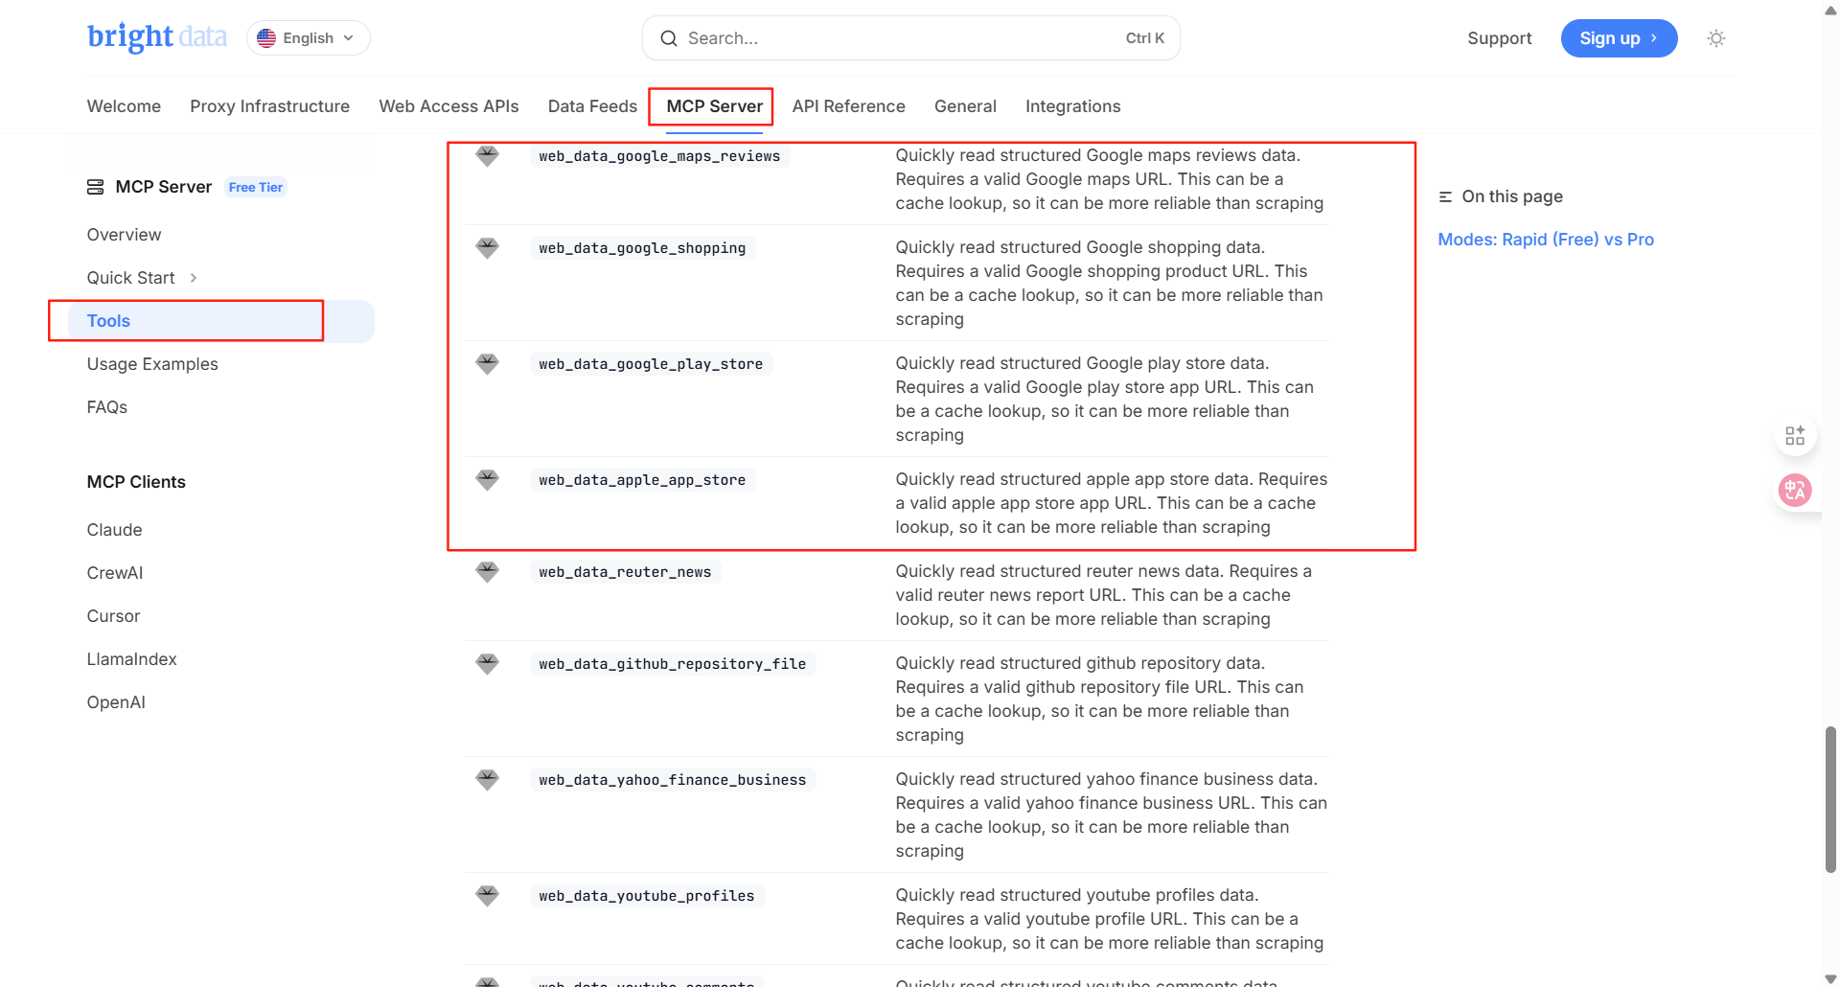Viewport: 1840px width, 987px height.
Task: Click the magnifier icon in search bar
Action: click(669, 38)
